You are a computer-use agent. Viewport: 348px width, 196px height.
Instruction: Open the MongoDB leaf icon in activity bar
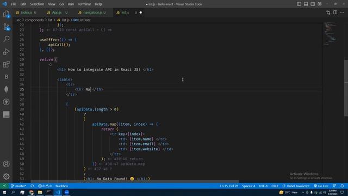coord(6,89)
